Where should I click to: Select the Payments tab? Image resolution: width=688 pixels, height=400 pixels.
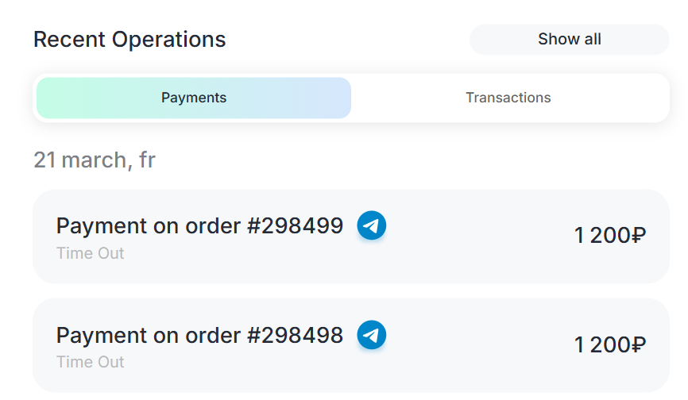tap(194, 98)
